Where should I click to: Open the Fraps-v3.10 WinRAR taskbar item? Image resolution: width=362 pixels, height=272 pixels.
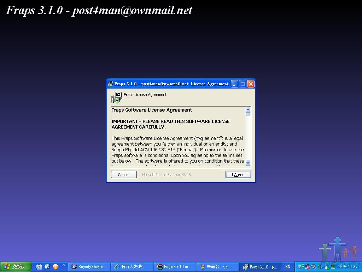175,267
